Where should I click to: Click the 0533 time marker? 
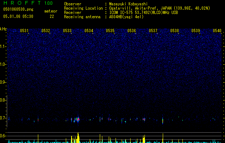(67, 31)
